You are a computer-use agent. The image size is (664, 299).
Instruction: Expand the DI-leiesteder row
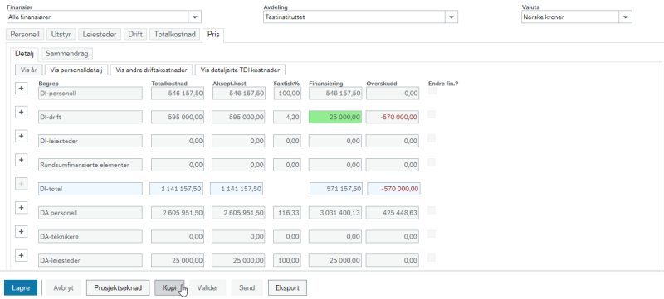[22, 137]
